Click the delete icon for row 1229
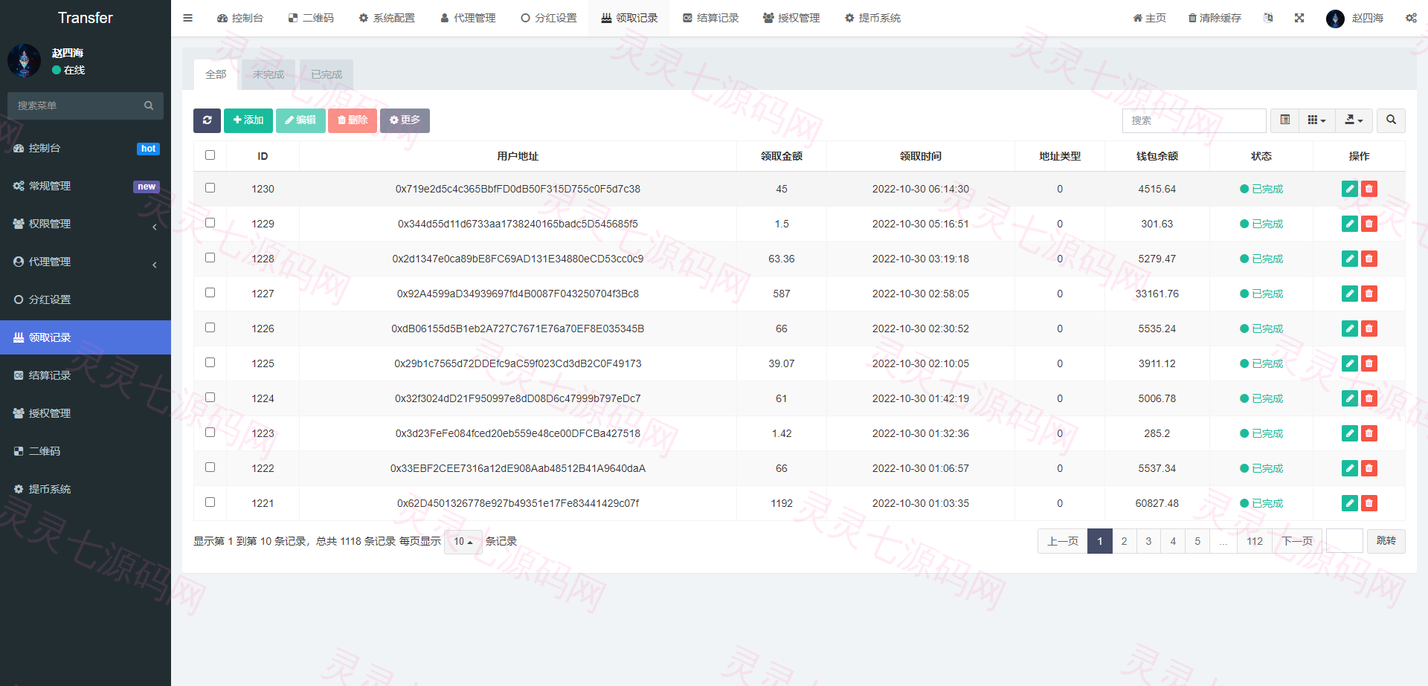Screen dimensions: 1428x686 click(1368, 224)
